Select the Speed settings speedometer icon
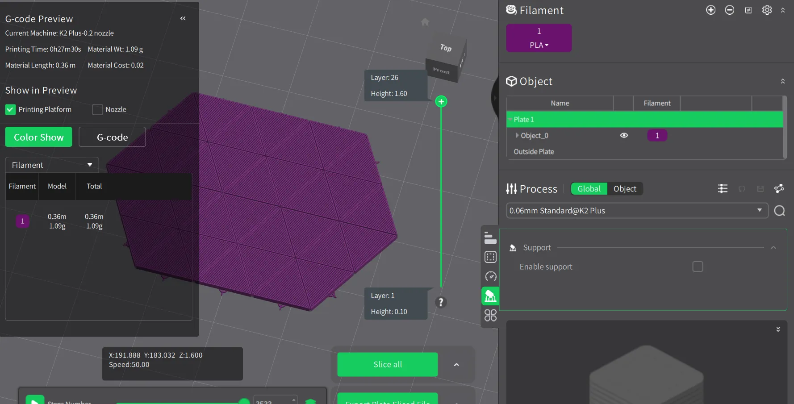The image size is (794, 404). tap(490, 276)
